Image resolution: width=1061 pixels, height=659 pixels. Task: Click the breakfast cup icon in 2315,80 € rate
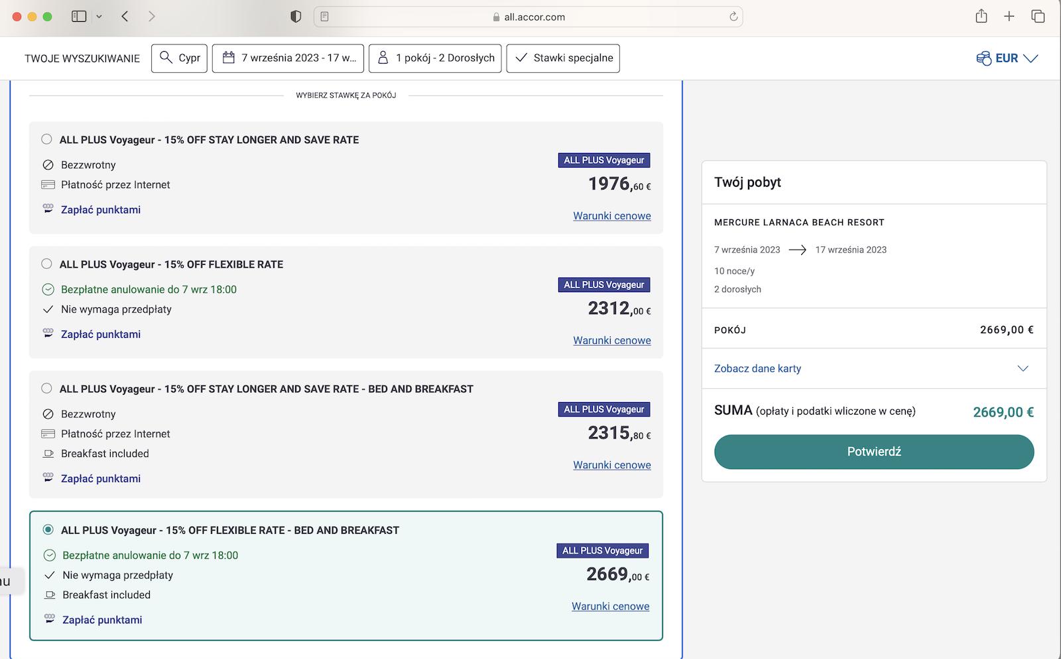tap(48, 454)
